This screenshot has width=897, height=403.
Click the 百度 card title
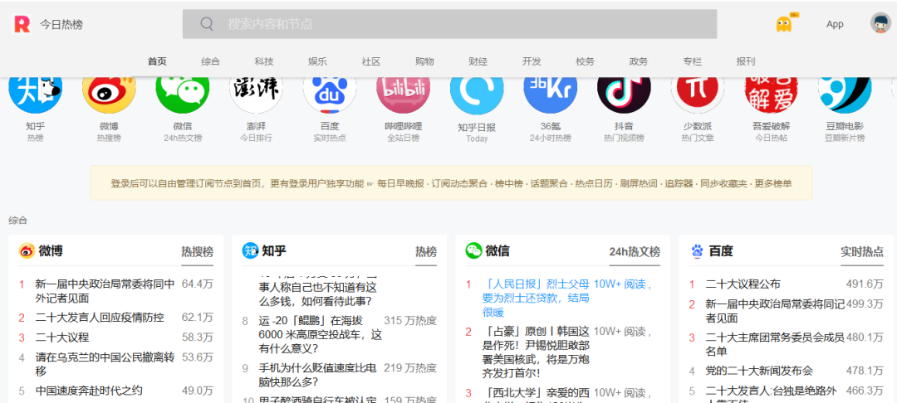click(x=721, y=250)
